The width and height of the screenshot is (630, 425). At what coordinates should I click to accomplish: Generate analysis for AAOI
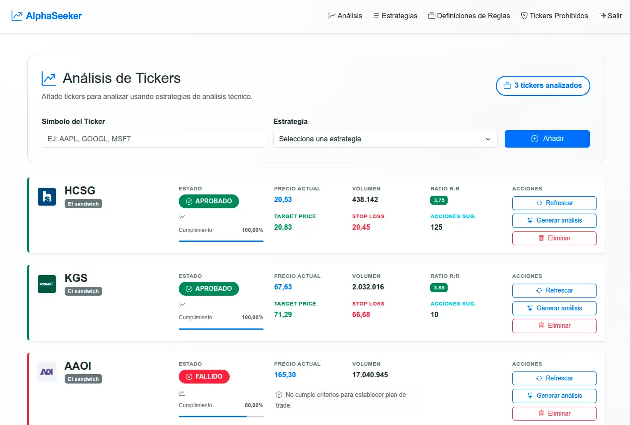click(x=554, y=396)
